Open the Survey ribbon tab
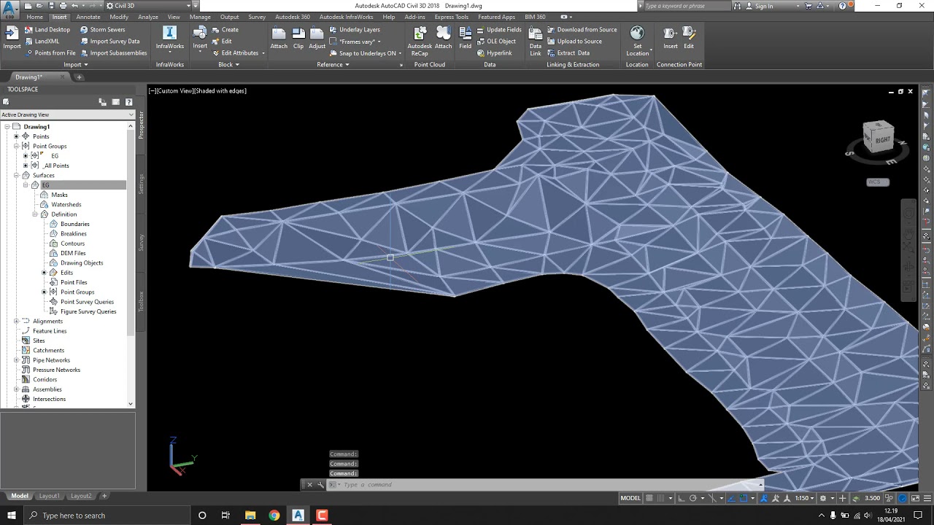 click(257, 17)
